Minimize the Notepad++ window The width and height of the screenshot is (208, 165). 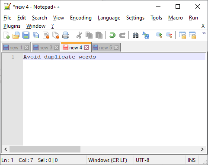pos(158,6)
